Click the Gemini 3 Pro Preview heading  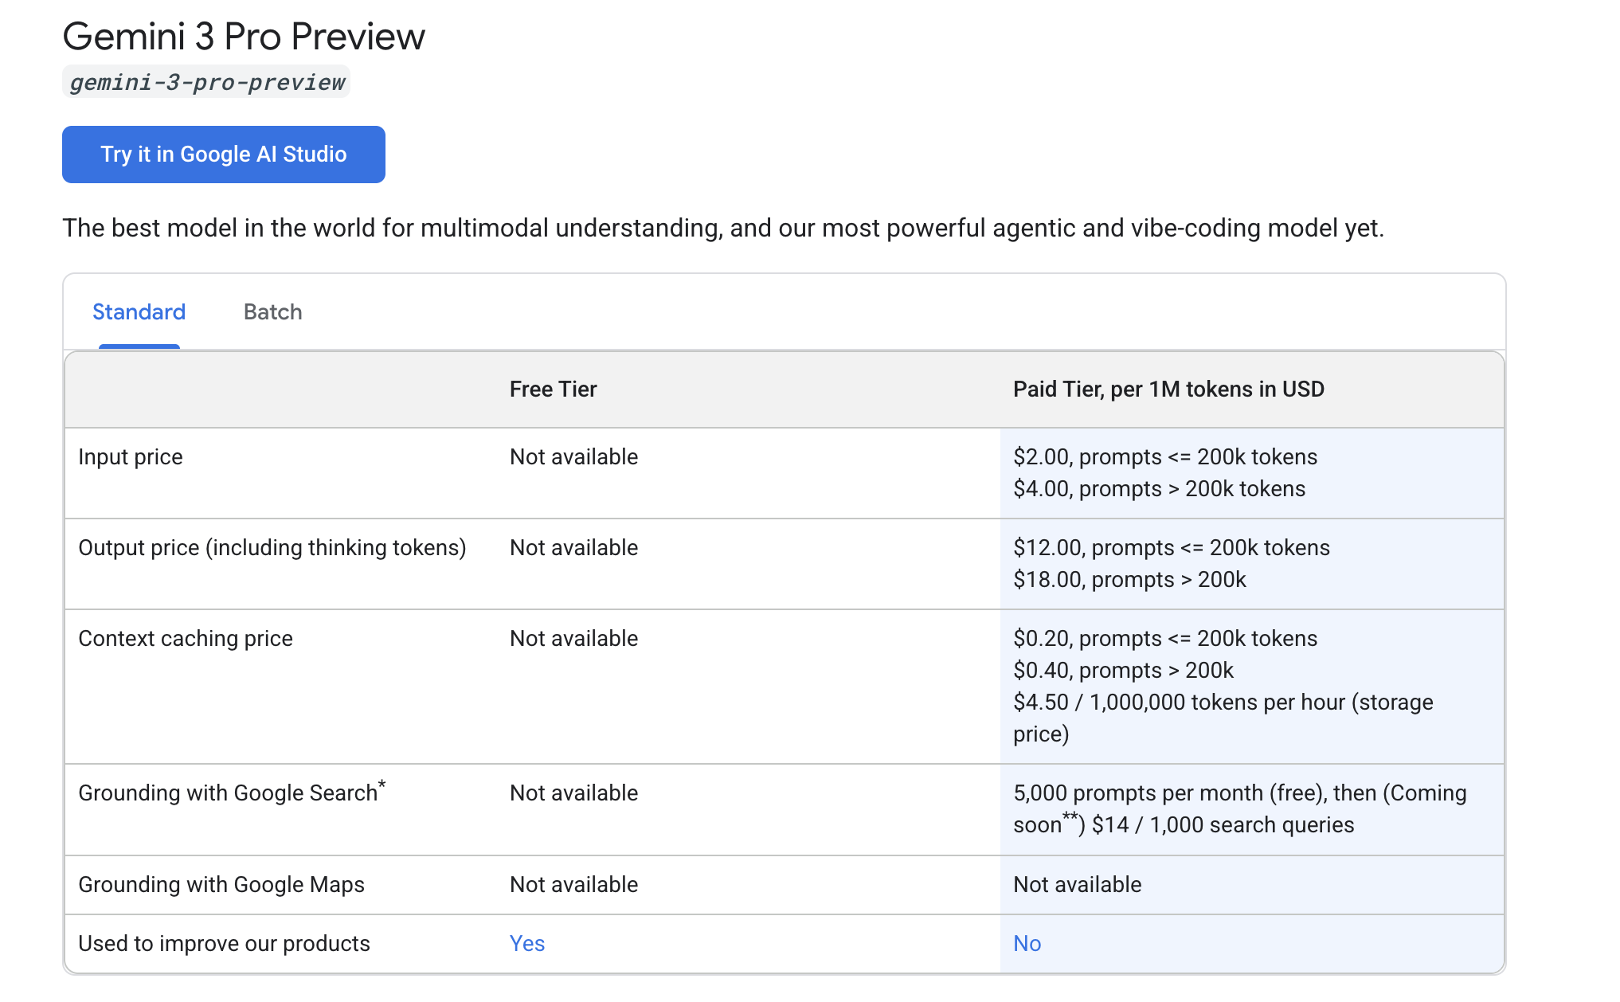pyautogui.click(x=244, y=37)
